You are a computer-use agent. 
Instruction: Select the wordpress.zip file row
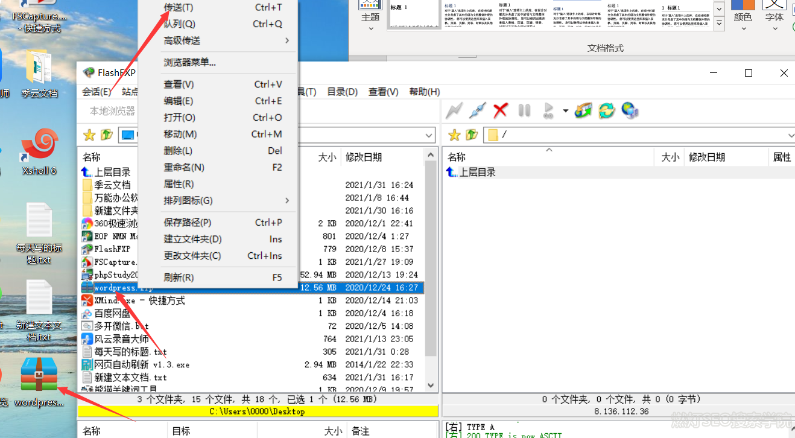252,288
